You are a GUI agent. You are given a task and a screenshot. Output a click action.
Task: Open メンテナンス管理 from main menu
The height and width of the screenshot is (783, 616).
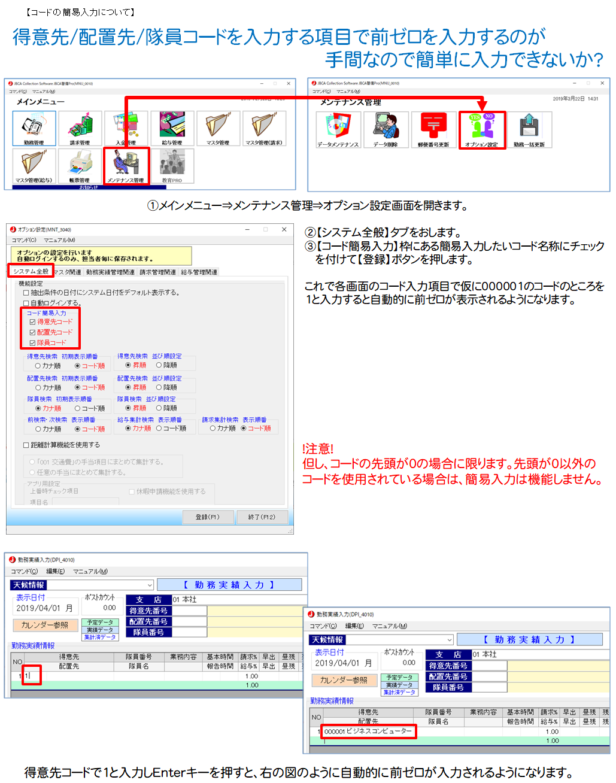(126, 165)
